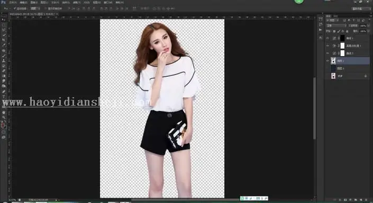This screenshot has width=373, height=203.
Task: Select the Quick Selection tool
Action: pos(4,35)
